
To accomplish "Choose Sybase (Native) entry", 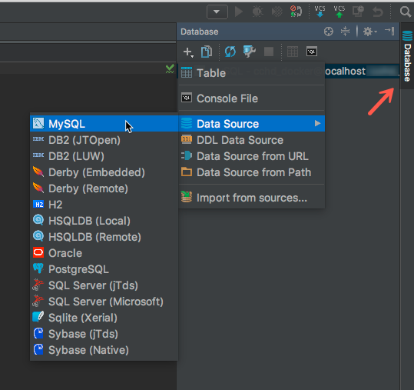I will [104, 349].
